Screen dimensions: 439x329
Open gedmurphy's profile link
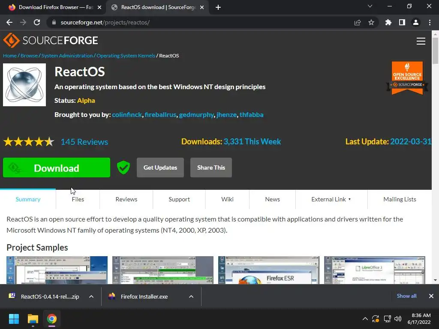[x=196, y=115]
